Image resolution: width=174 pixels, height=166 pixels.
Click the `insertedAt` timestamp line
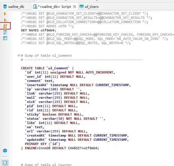78,85
